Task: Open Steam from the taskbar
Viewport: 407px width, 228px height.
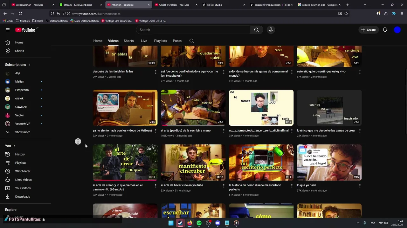Action: pos(180,223)
